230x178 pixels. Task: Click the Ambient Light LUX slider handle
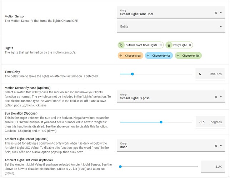pos(120,167)
